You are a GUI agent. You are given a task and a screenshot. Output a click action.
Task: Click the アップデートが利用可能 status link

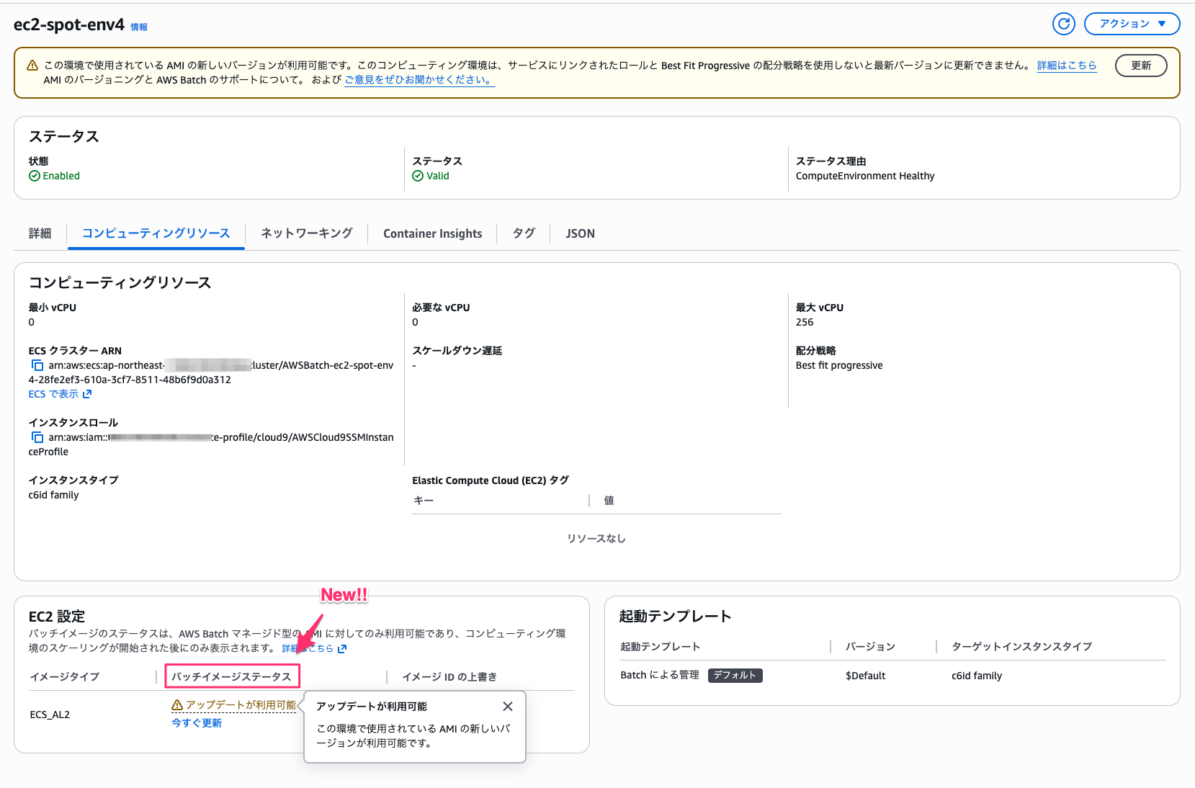(x=239, y=705)
